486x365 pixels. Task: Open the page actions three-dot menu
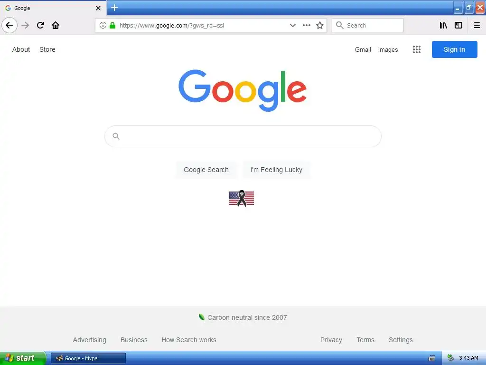click(307, 25)
